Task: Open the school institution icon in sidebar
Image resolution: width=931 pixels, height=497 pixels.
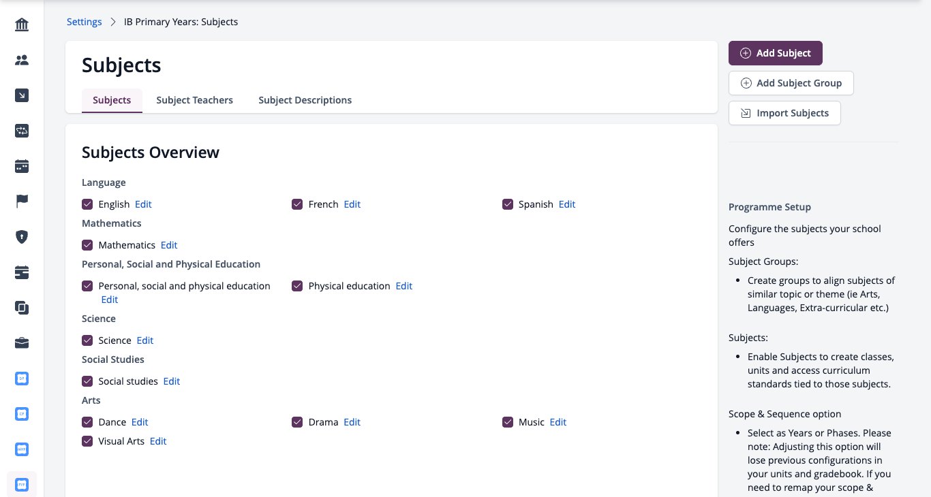Action: pyautogui.click(x=22, y=25)
